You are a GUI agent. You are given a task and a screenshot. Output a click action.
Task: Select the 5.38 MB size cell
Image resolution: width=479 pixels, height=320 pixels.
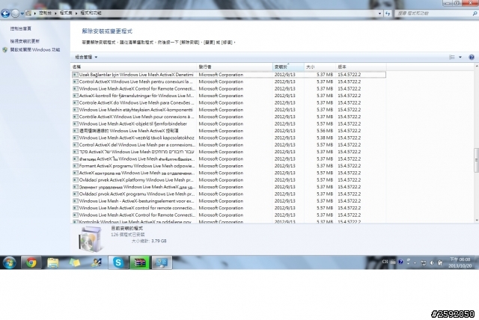[325, 138]
